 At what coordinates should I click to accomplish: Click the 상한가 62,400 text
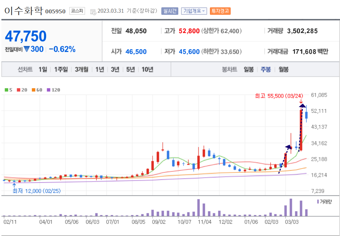tap(222, 31)
